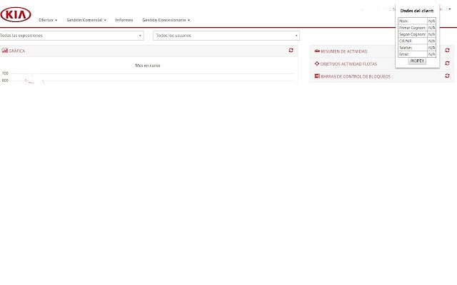
Task: Open the Gestión Concesionario menu
Action: (166, 20)
